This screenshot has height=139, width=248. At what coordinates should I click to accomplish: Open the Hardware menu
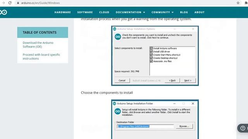63,12
